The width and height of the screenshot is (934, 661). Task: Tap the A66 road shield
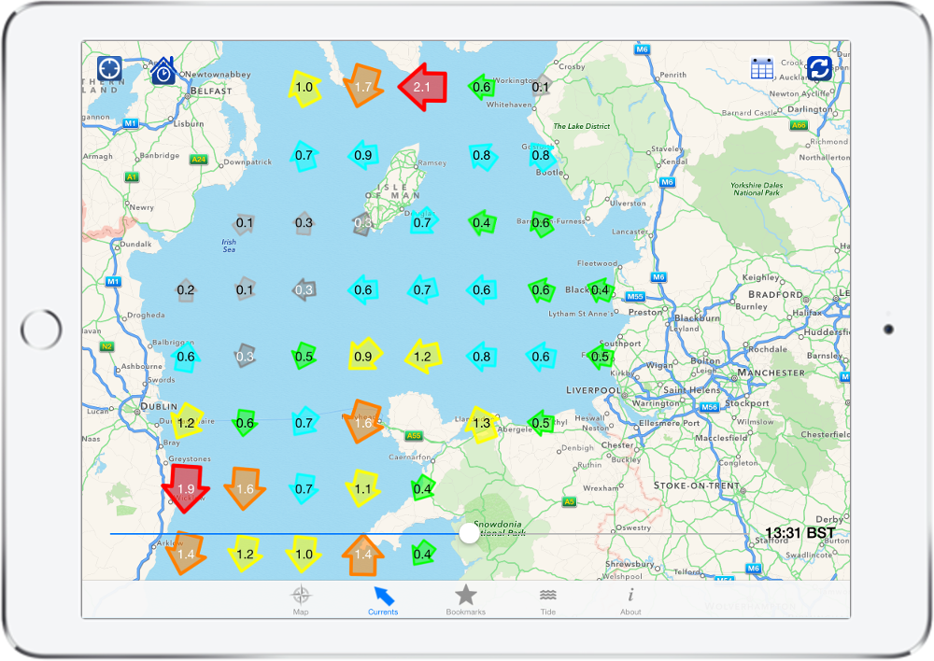[799, 125]
